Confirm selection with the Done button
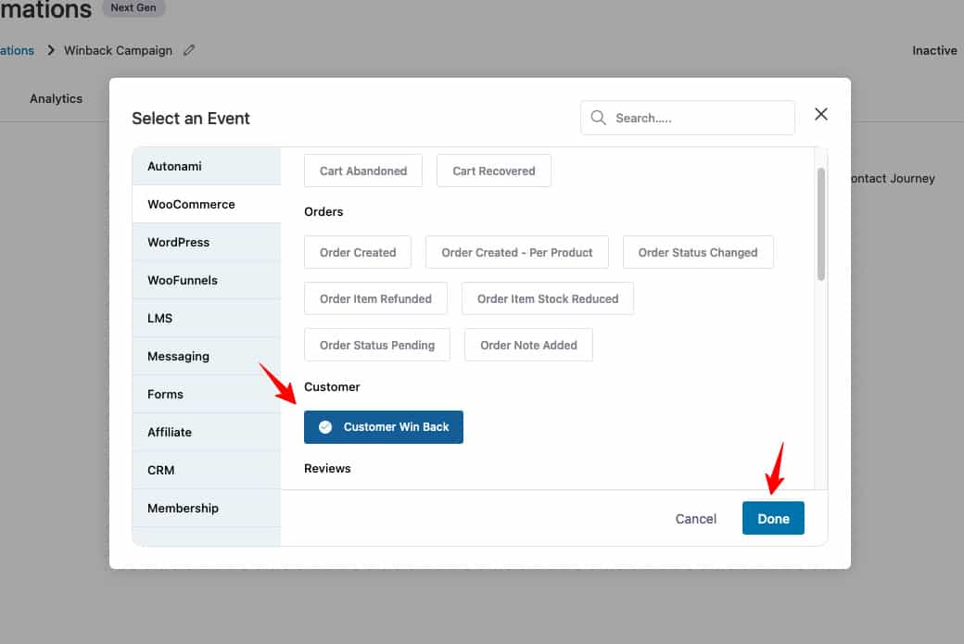This screenshot has width=964, height=644. pyautogui.click(x=773, y=519)
